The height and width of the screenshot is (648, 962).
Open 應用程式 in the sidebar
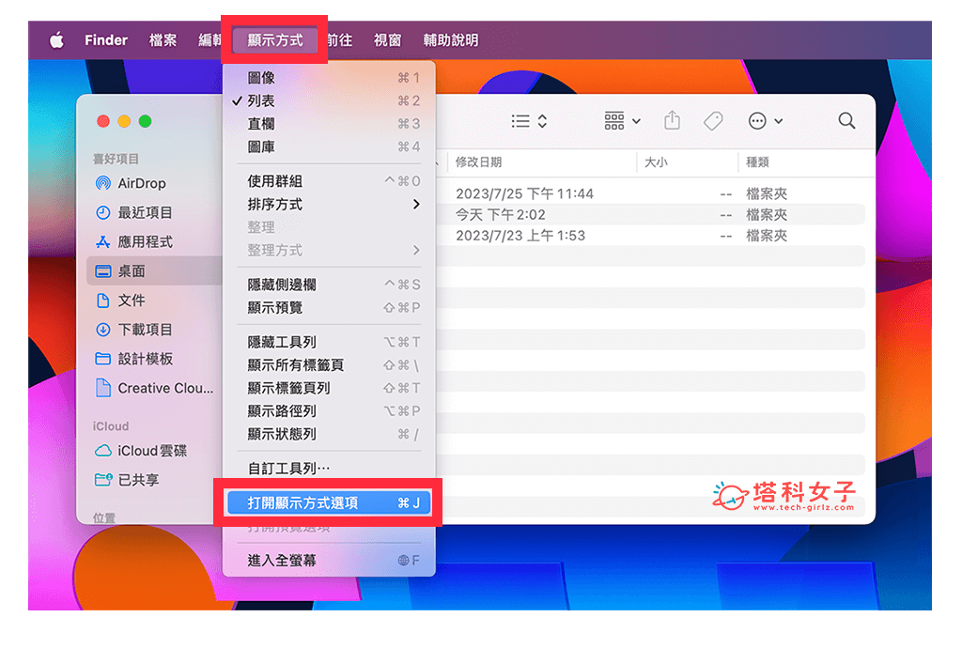(x=145, y=241)
